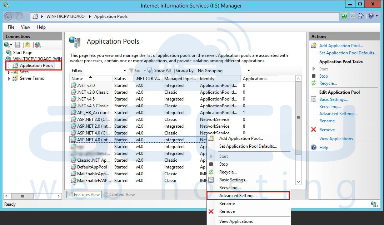Click Add Application Pool link in Actions

point(341,46)
